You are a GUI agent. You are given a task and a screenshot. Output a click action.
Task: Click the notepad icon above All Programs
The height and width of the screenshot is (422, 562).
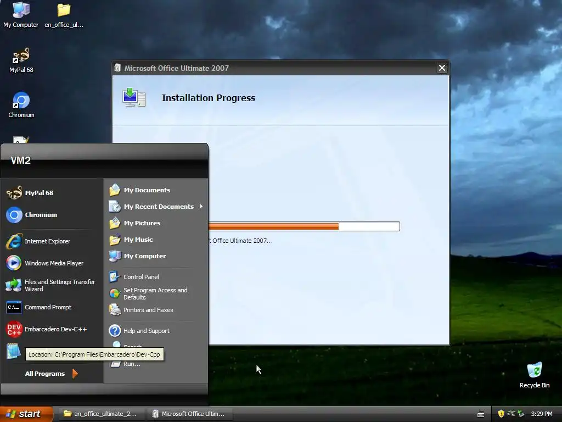coord(14,351)
